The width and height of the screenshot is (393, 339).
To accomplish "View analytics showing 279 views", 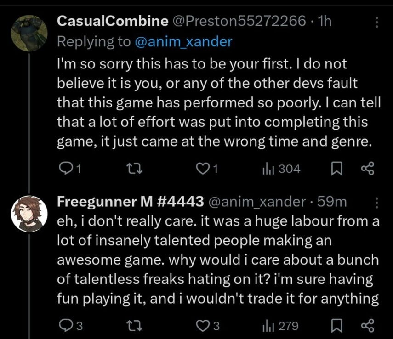I will 280,326.
